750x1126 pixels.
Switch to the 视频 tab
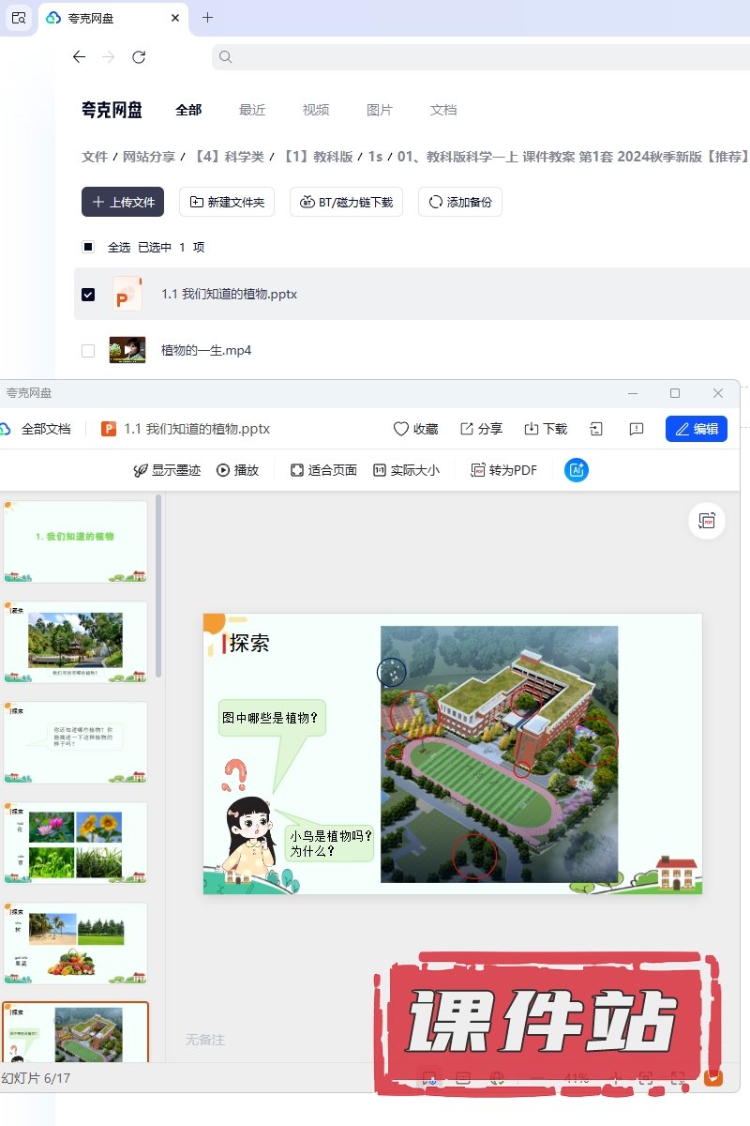[x=316, y=110]
